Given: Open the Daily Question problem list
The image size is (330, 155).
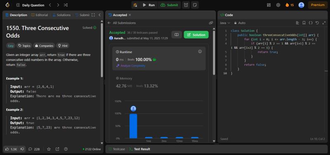Looking at the screenshot, I should pos(30,5).
